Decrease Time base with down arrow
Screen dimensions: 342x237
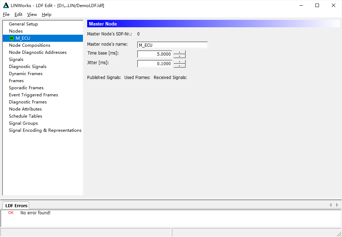coord(180,56)
